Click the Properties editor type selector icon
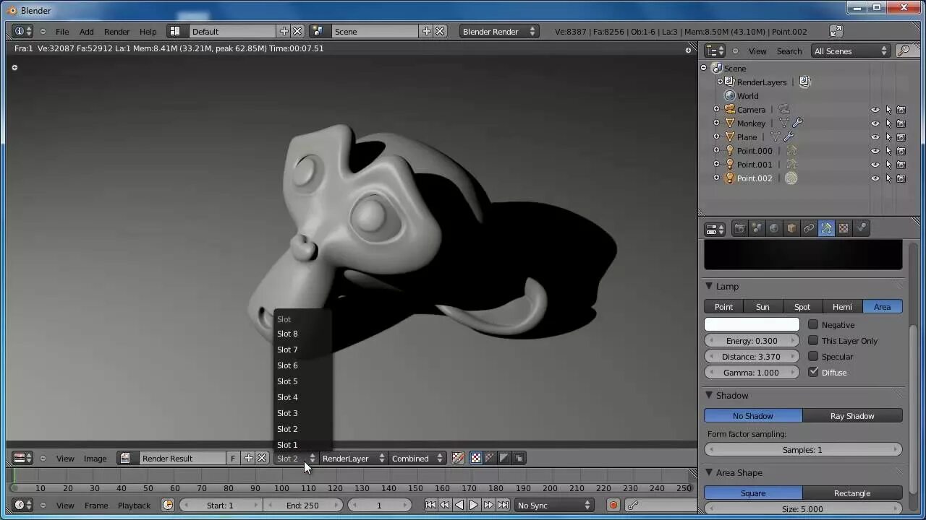Image resolution: width=926 pixels, height=520 pixels. (x=715, y=229)
